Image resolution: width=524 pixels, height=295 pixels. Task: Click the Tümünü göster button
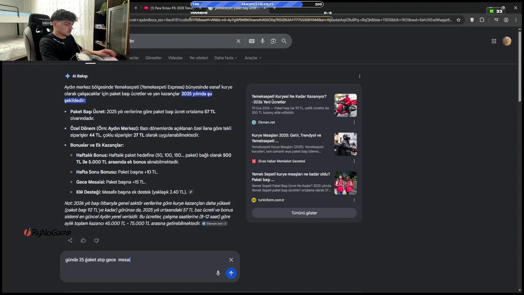[x=304, y=213]
